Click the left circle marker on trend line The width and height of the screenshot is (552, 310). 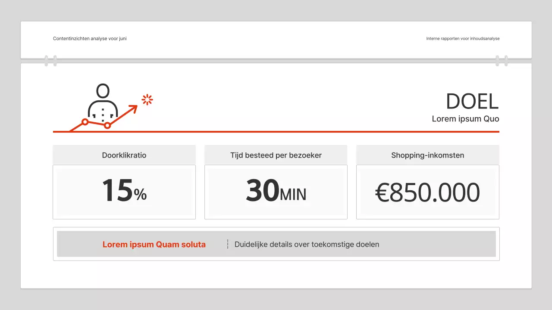click(x=85, y=122)
